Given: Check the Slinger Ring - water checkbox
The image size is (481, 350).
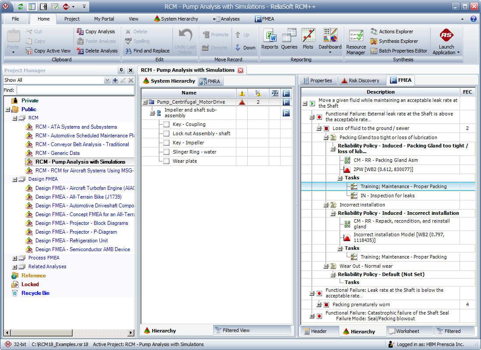Looking at the screenshot, I should coord(166,152).
